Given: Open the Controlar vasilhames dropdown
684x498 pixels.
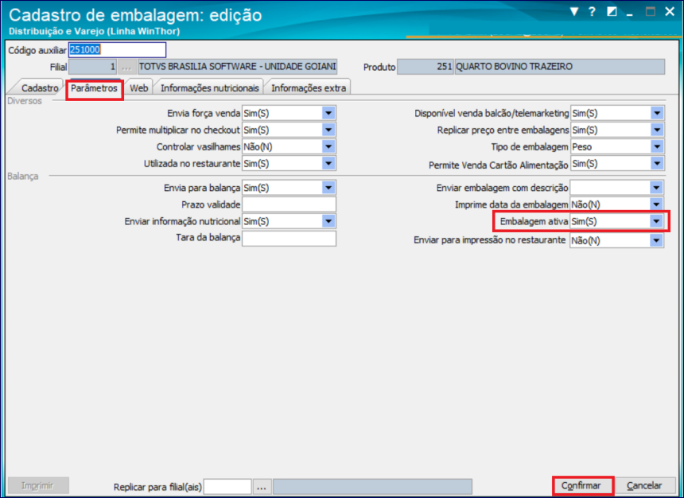Looking at the screenshot, I should coord(328,146).
